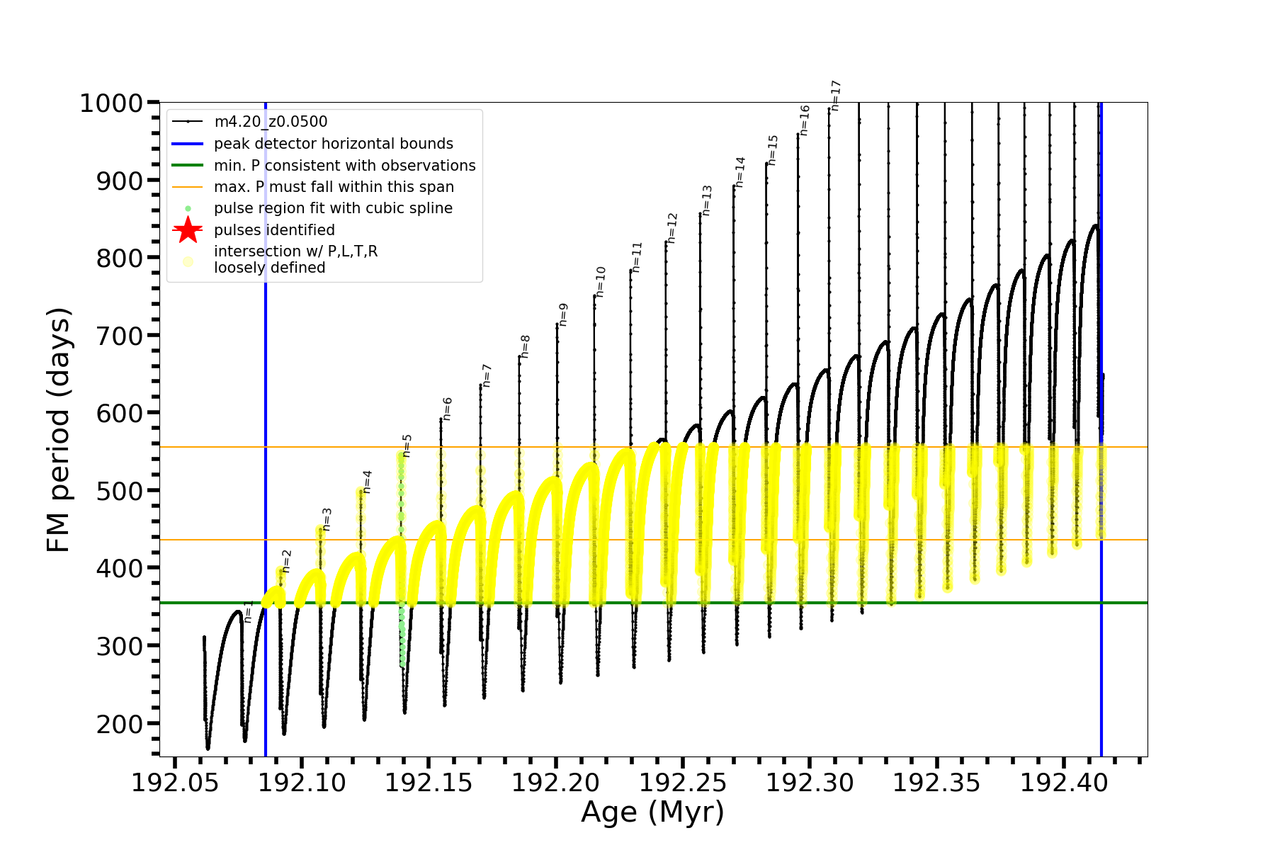The width and height of the screenshot is (1275, 850).
Task: Click the 192.20 tick label on x-axis
Action: (555, 783)
